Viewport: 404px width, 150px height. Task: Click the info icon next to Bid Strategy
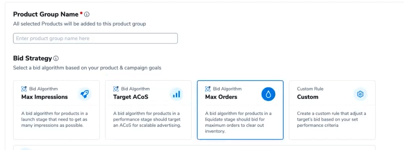pos(56,59)
